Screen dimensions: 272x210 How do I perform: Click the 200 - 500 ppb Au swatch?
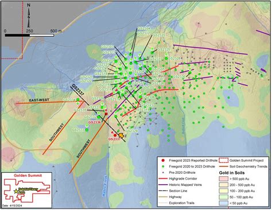click(223, 185)
